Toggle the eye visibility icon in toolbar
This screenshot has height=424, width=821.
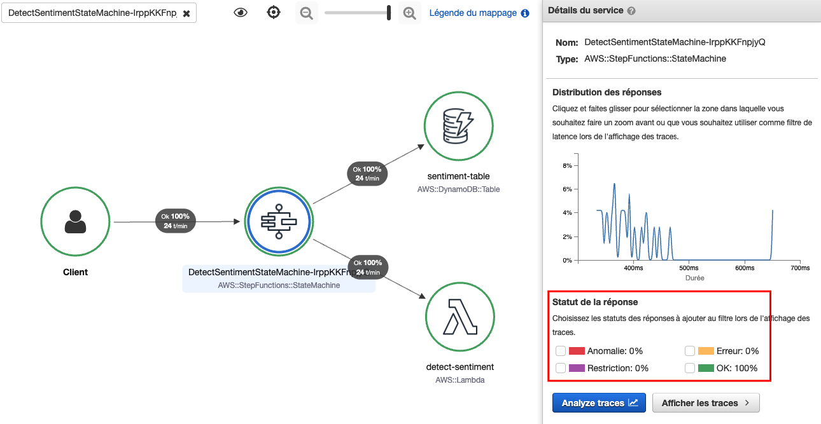pos(241,13)
